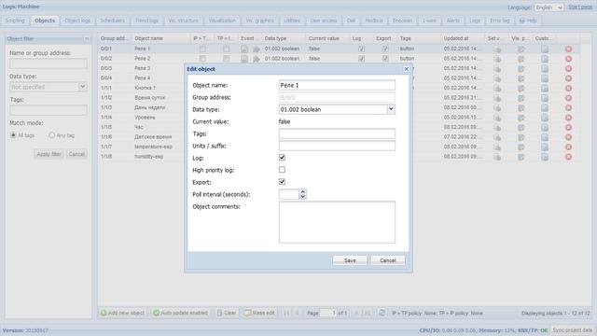The width and height of the screenshot is (597, 336).
Task: Click the Tags field in Edit object
Action: click(337, 133)
